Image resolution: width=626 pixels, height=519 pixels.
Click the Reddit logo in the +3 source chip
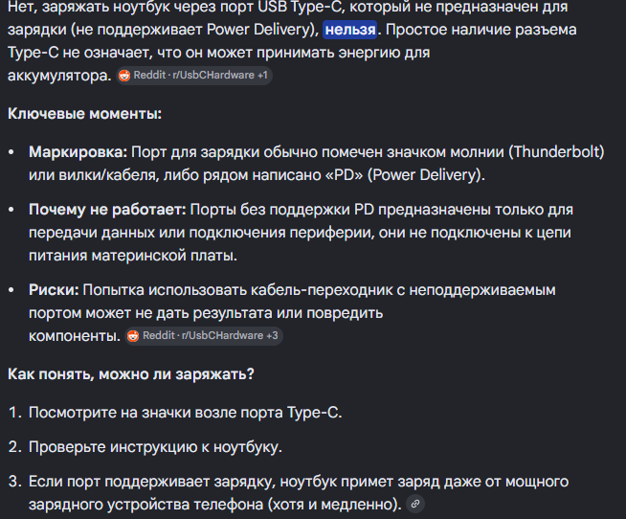click(133, 336)
